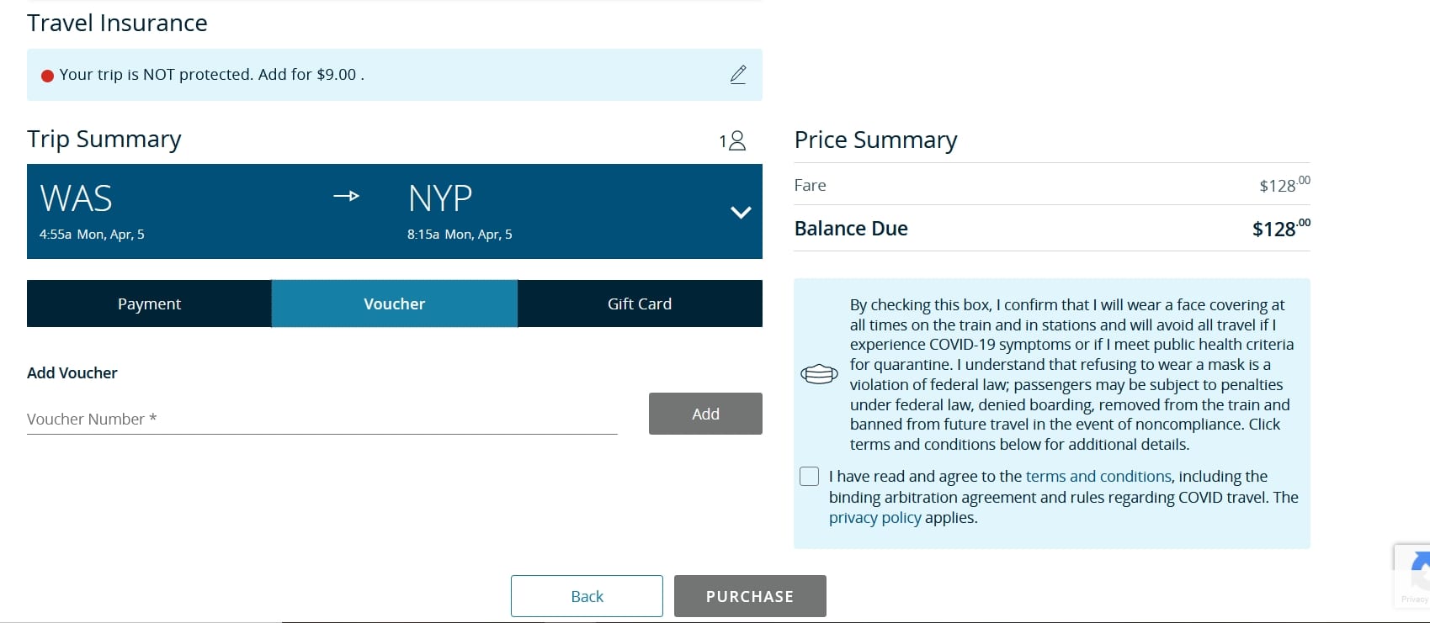This screenshot has height=623, width=1430.
Task: Click the face mask icon beside COVID notice
Action: pos(819,373)
